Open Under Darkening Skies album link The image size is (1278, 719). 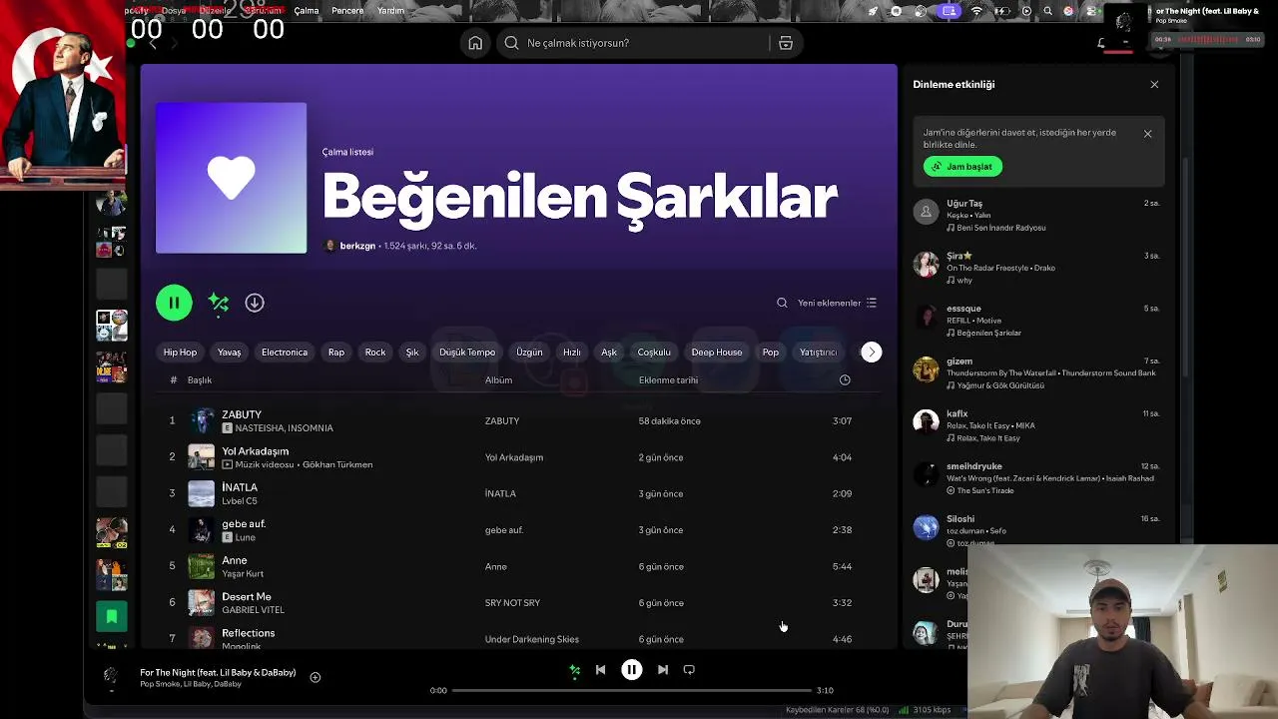coord(532,639)
